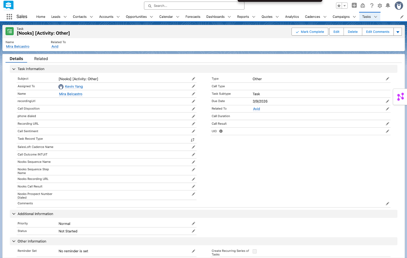
Task: Edit the Due Date pencil icon
Action: [387, 101]
